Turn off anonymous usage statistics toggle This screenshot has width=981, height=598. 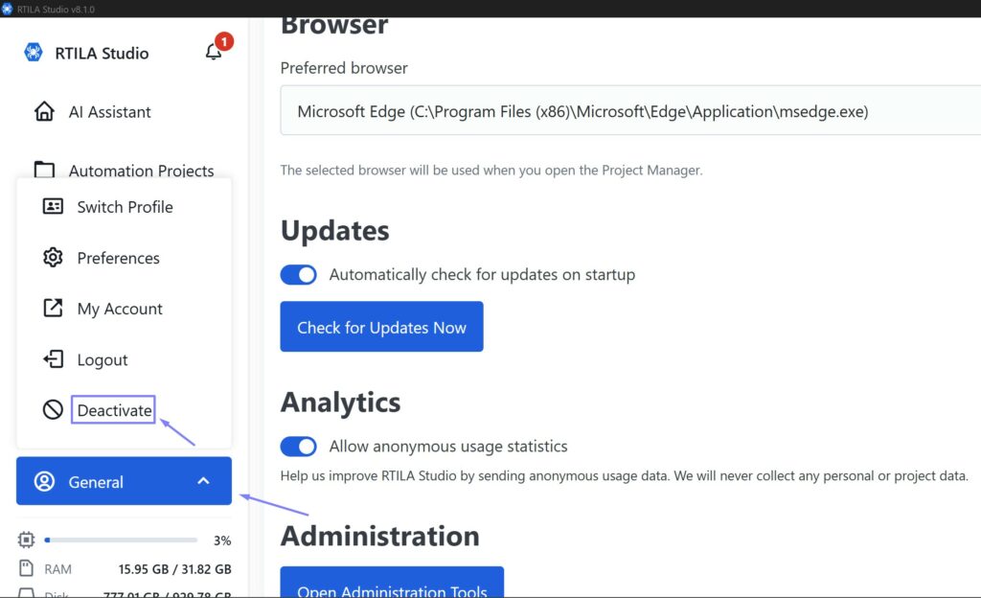[x=298, y=447]
